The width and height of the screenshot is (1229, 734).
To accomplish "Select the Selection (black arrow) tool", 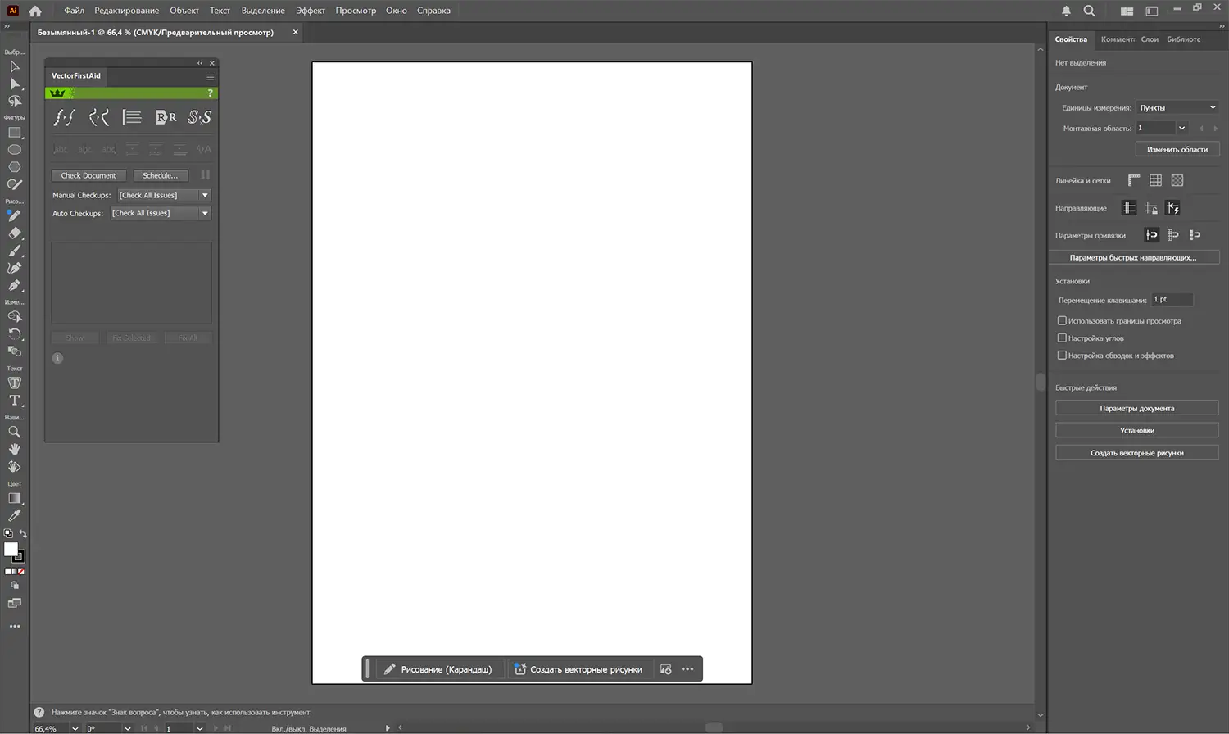I will 14,66.
